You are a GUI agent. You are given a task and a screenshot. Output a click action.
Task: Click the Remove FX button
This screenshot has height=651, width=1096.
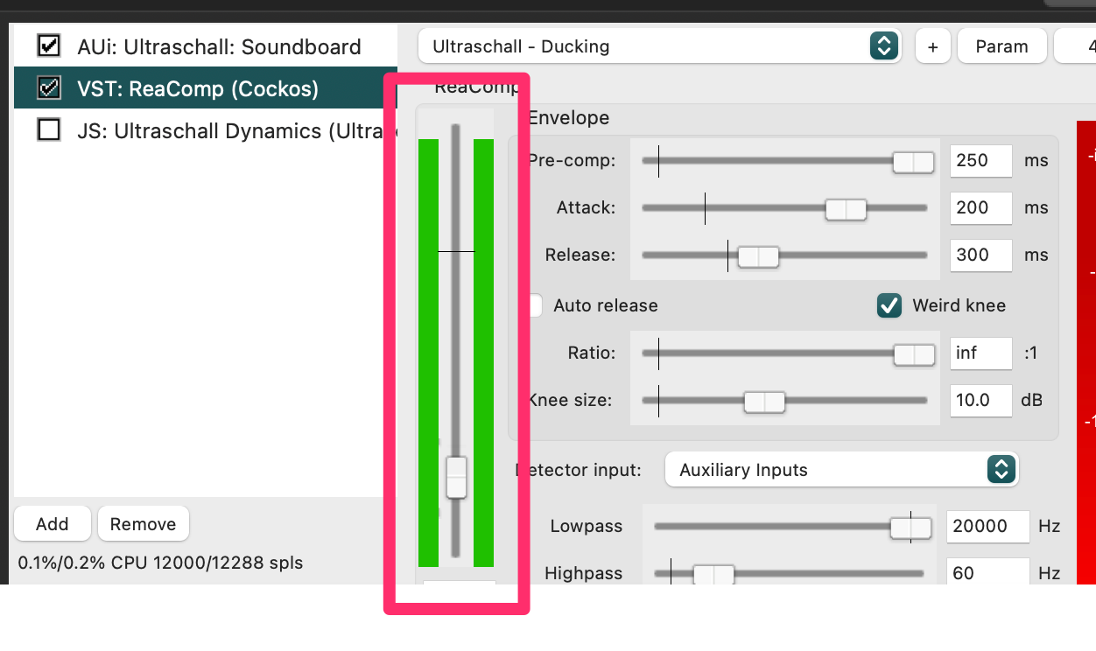click(143, 524)
